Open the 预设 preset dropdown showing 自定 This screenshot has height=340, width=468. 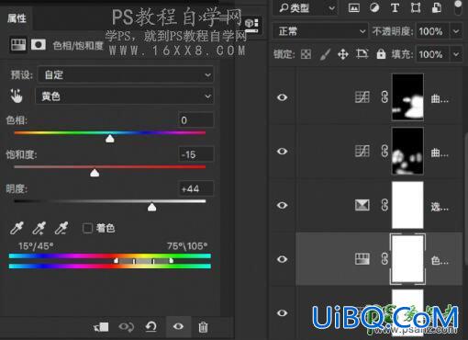(x=126, y=74)
